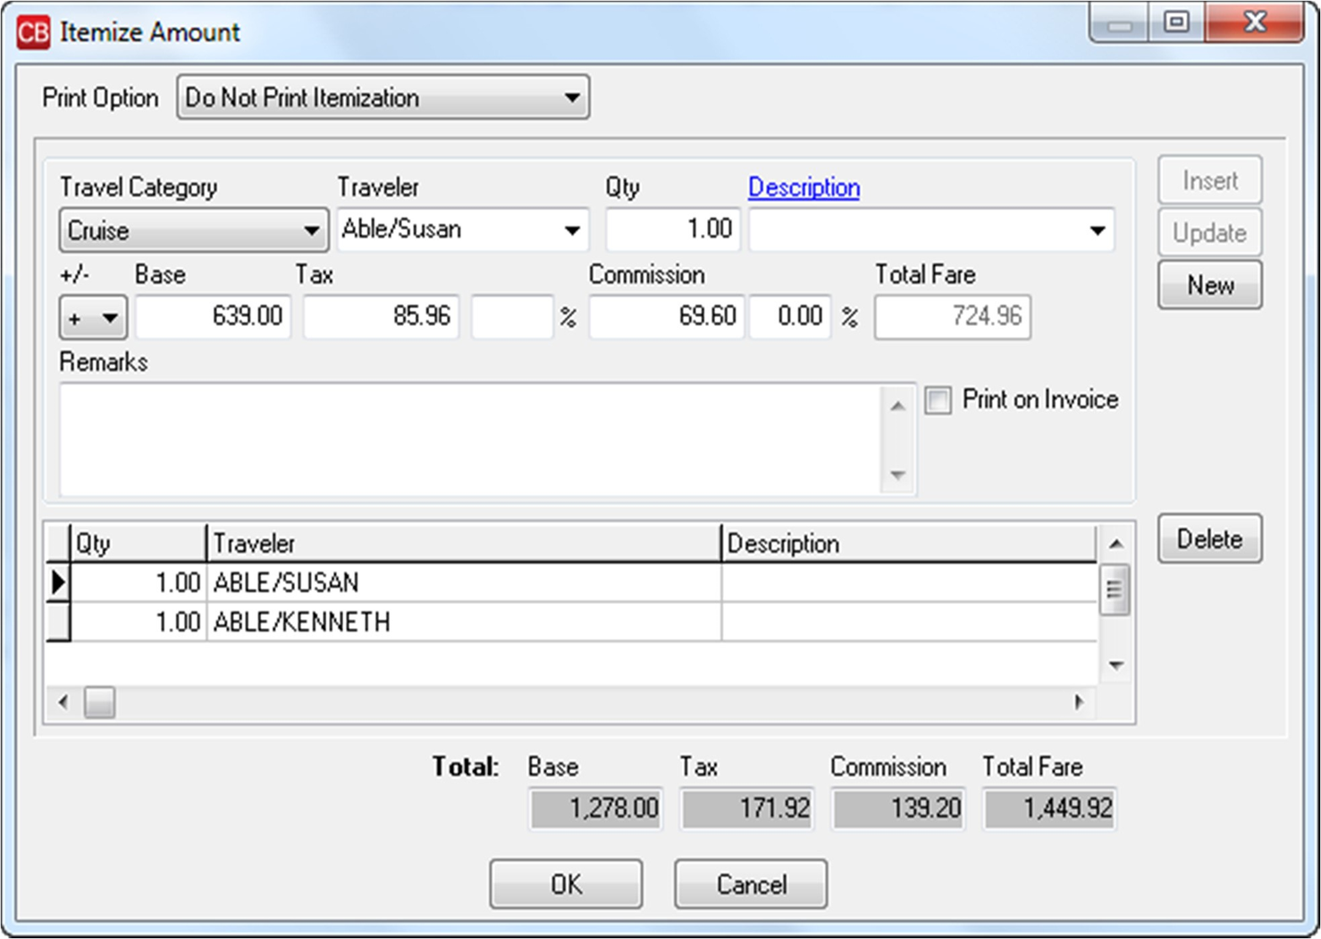Click the New button
Viewport: 1321px width, 939px height.
pyautogui.click(x=1210, y=285)
